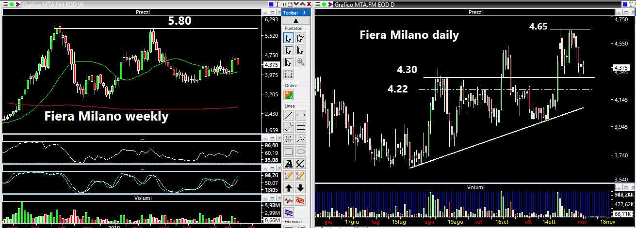The image size is (636, 228).
Task: Click the '4.22' level annotation
Action: pyautogui.click(x=397, y=89)
